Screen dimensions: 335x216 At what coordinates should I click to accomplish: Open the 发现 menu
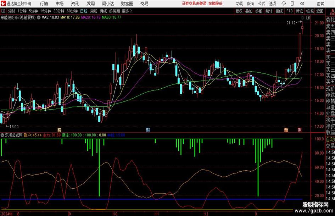(91, 4)
